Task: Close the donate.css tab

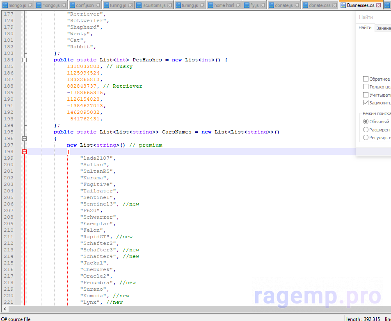Action: [334, 5]
